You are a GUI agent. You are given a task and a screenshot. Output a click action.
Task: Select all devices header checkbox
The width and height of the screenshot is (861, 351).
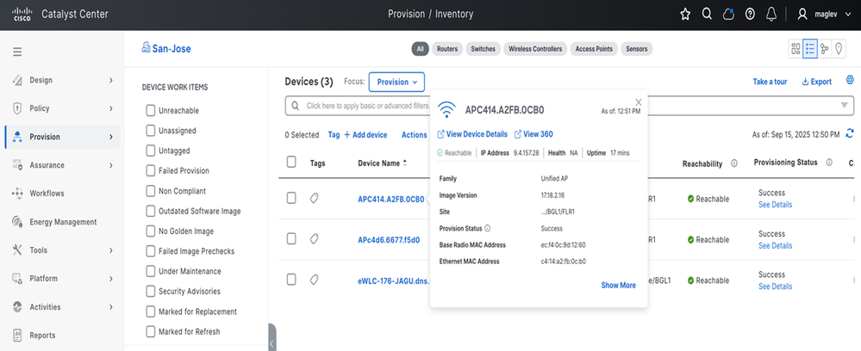[x=291, y=161]
